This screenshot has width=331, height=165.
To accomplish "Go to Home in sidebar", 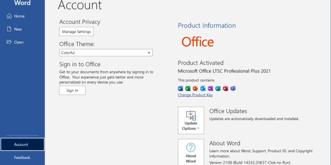I will click(23, 16).
